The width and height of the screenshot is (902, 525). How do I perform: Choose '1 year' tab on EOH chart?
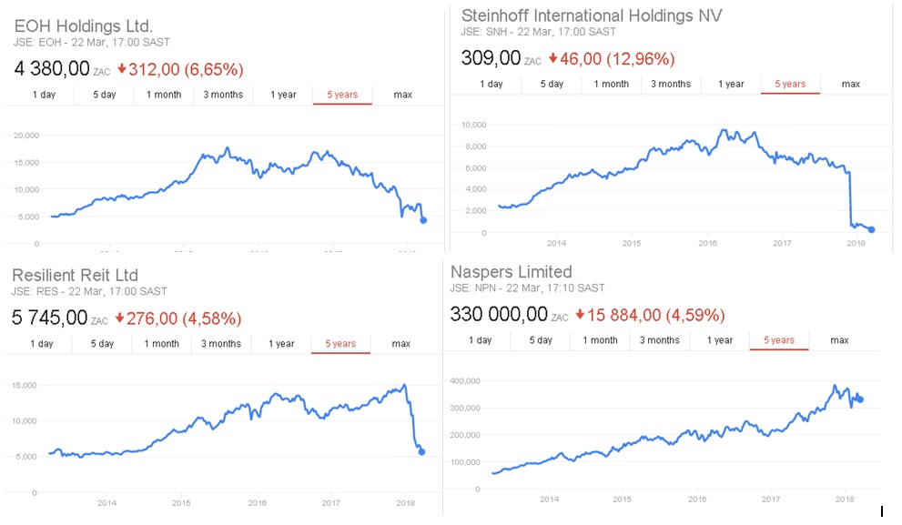(282, 95)
